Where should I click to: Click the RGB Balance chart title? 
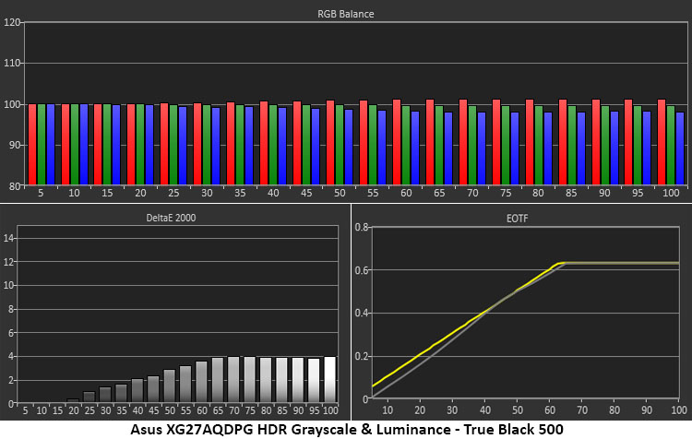point(346,14)
